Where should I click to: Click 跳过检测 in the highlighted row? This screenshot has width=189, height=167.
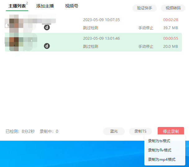[90, 47]
